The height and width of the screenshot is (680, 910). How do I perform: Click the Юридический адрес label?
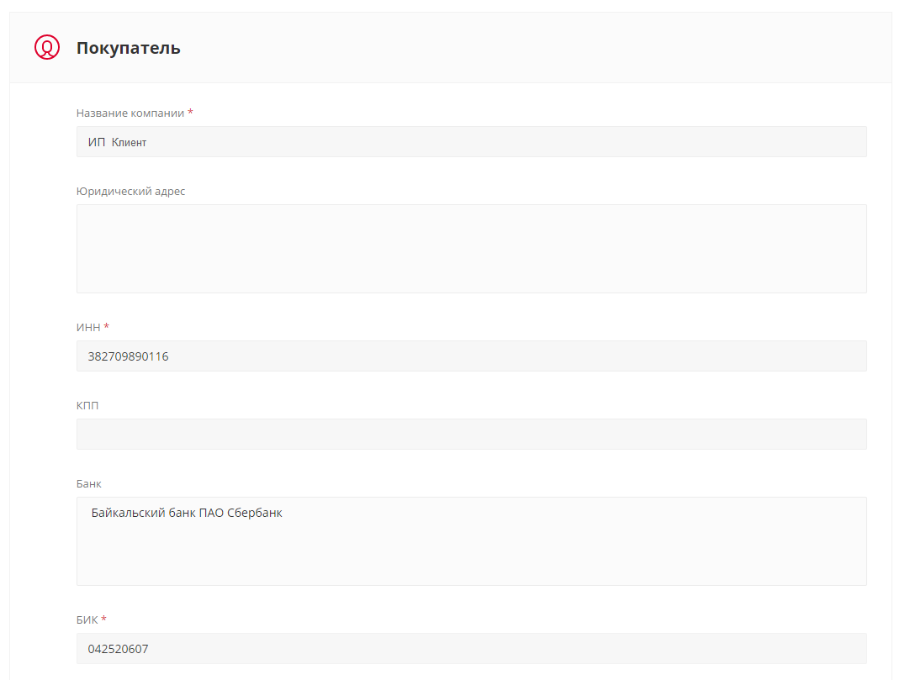click(x=130, y=192)
